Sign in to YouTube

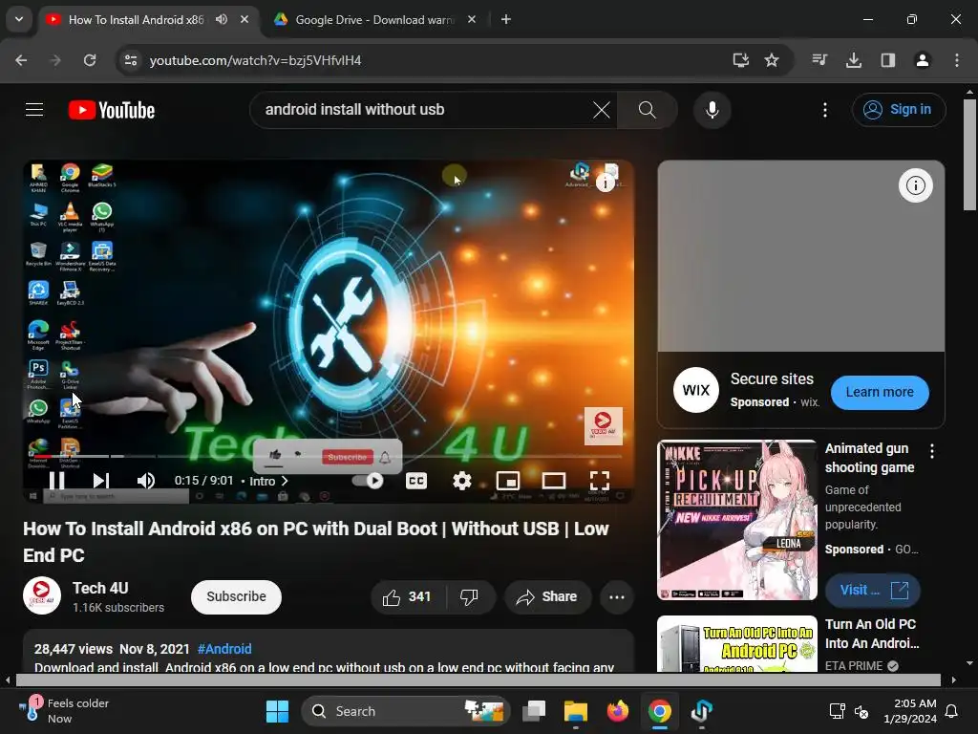click(898, 110)
